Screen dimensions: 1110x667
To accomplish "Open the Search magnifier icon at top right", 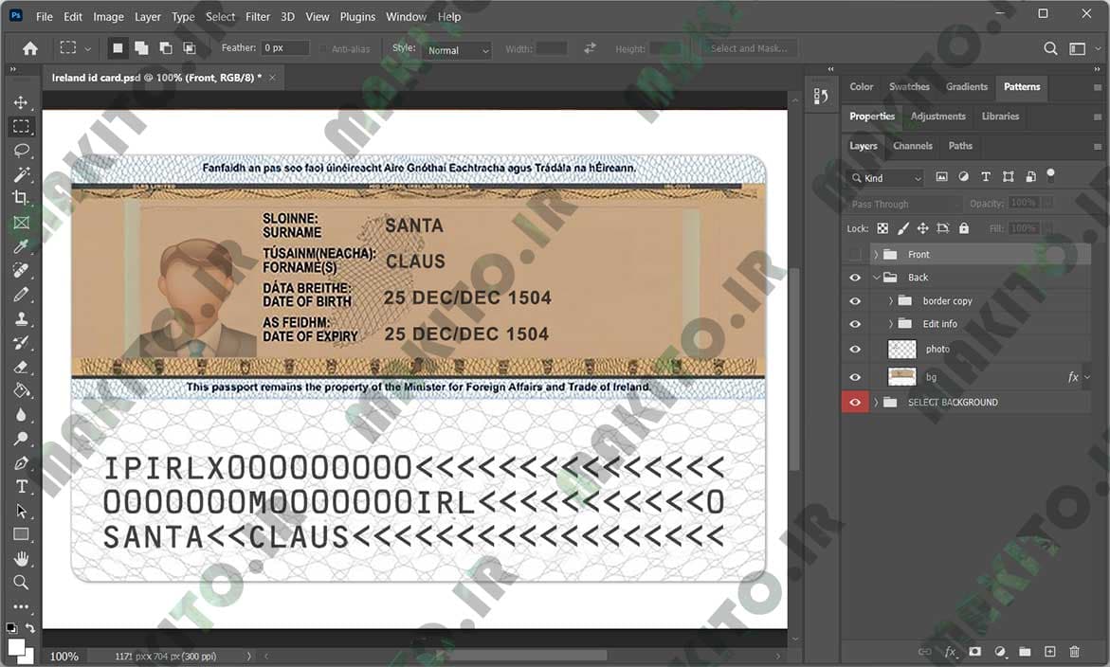I will tap(1050, 48).
